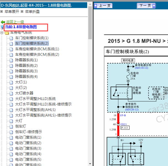Click page icon beside 电动门窗系统(3)
The height and width of the screenshot is (166, 168).
click(11, 149)
